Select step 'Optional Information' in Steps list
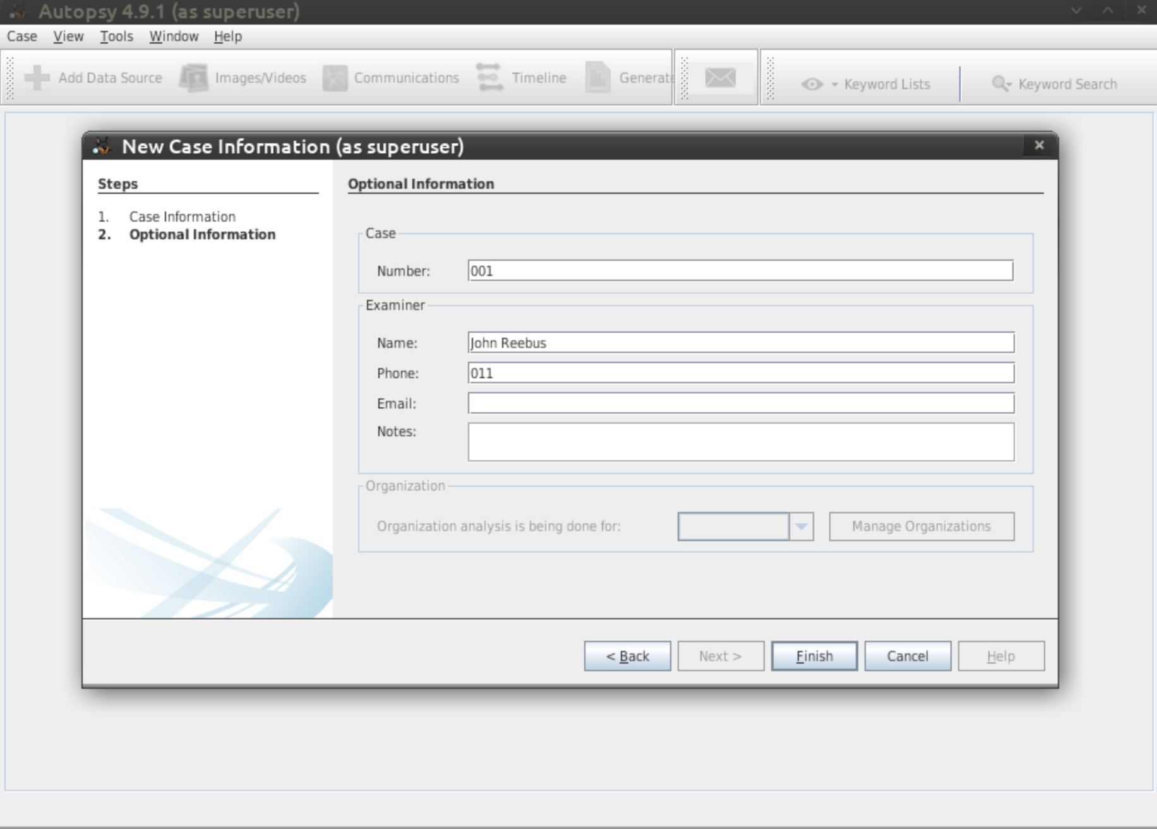The width and height of the screenshot is (1157, 829). [x=202, y=234]
